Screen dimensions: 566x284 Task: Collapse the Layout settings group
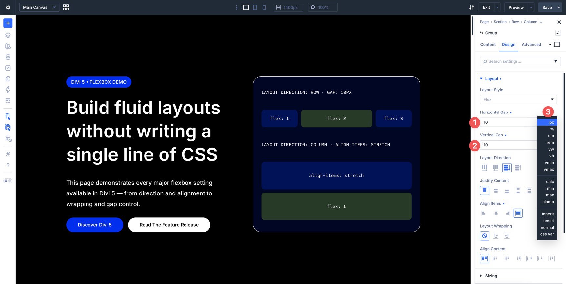coord(491,79)
